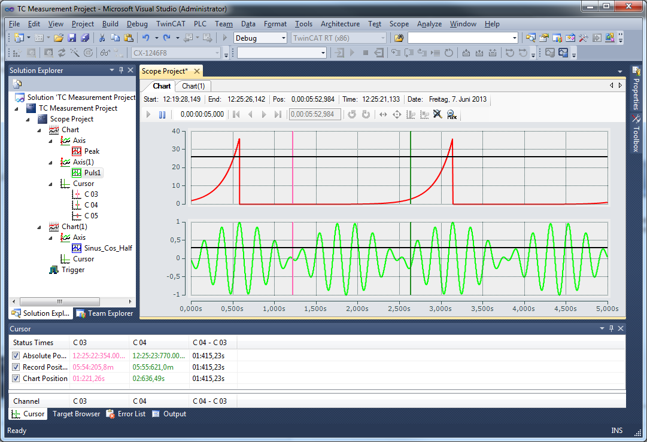
Task: Click the Paste clipboard icon
Action: [129, 38]
